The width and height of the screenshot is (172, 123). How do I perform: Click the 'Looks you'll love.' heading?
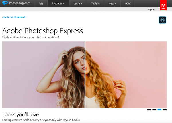tap(21, 115)
